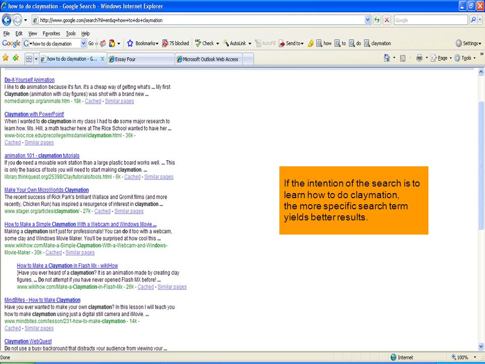Screen dimensions: 485x364
Task: Go back with the browser Back arrow
Action: [7, 20]
